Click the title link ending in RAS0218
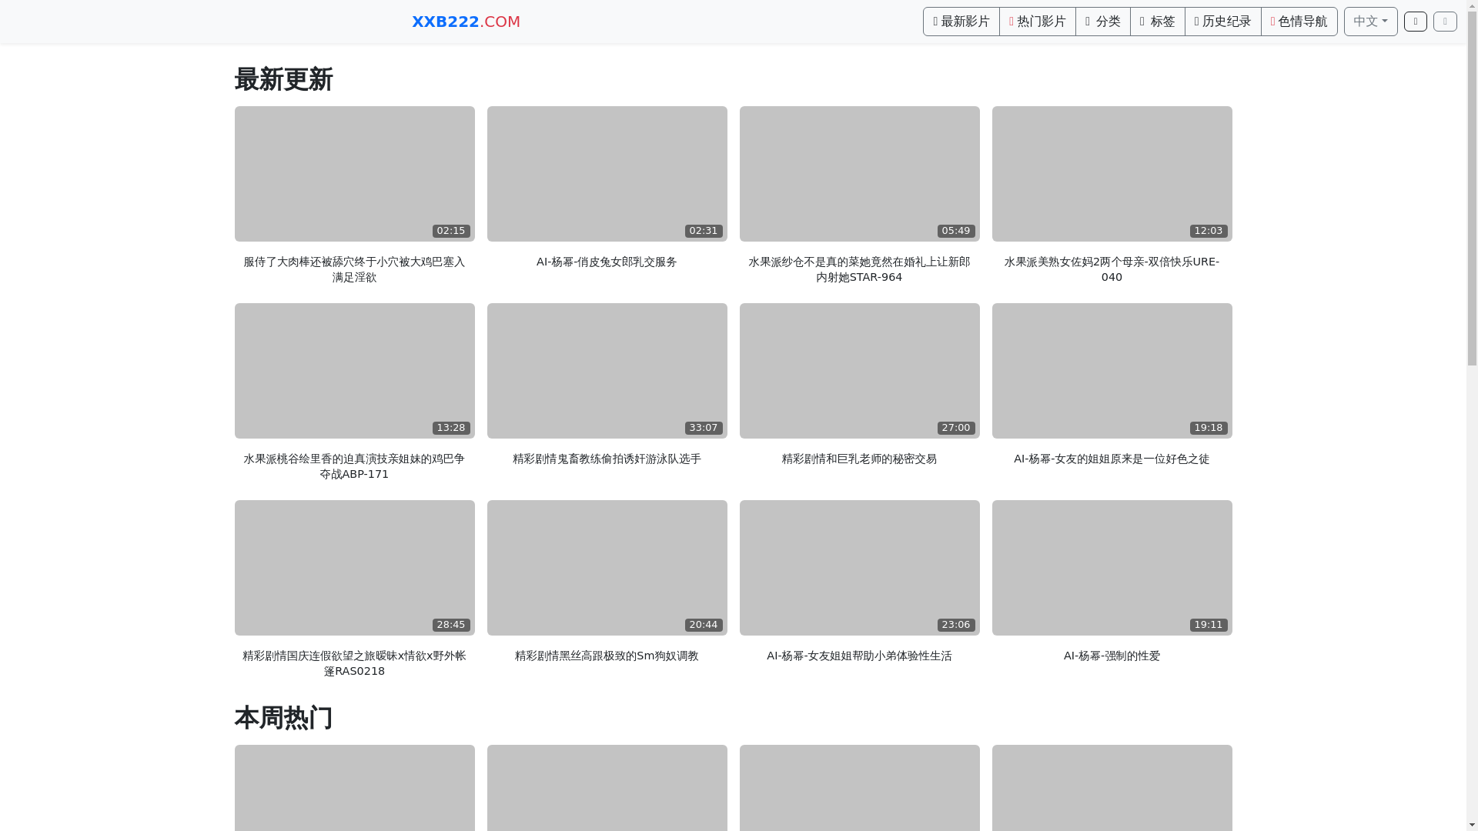The height and width of the screenshot is (831, 1478). click(x=354, y=663)
